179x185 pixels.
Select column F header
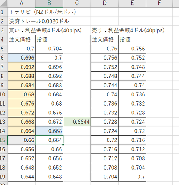coord(159,3)
